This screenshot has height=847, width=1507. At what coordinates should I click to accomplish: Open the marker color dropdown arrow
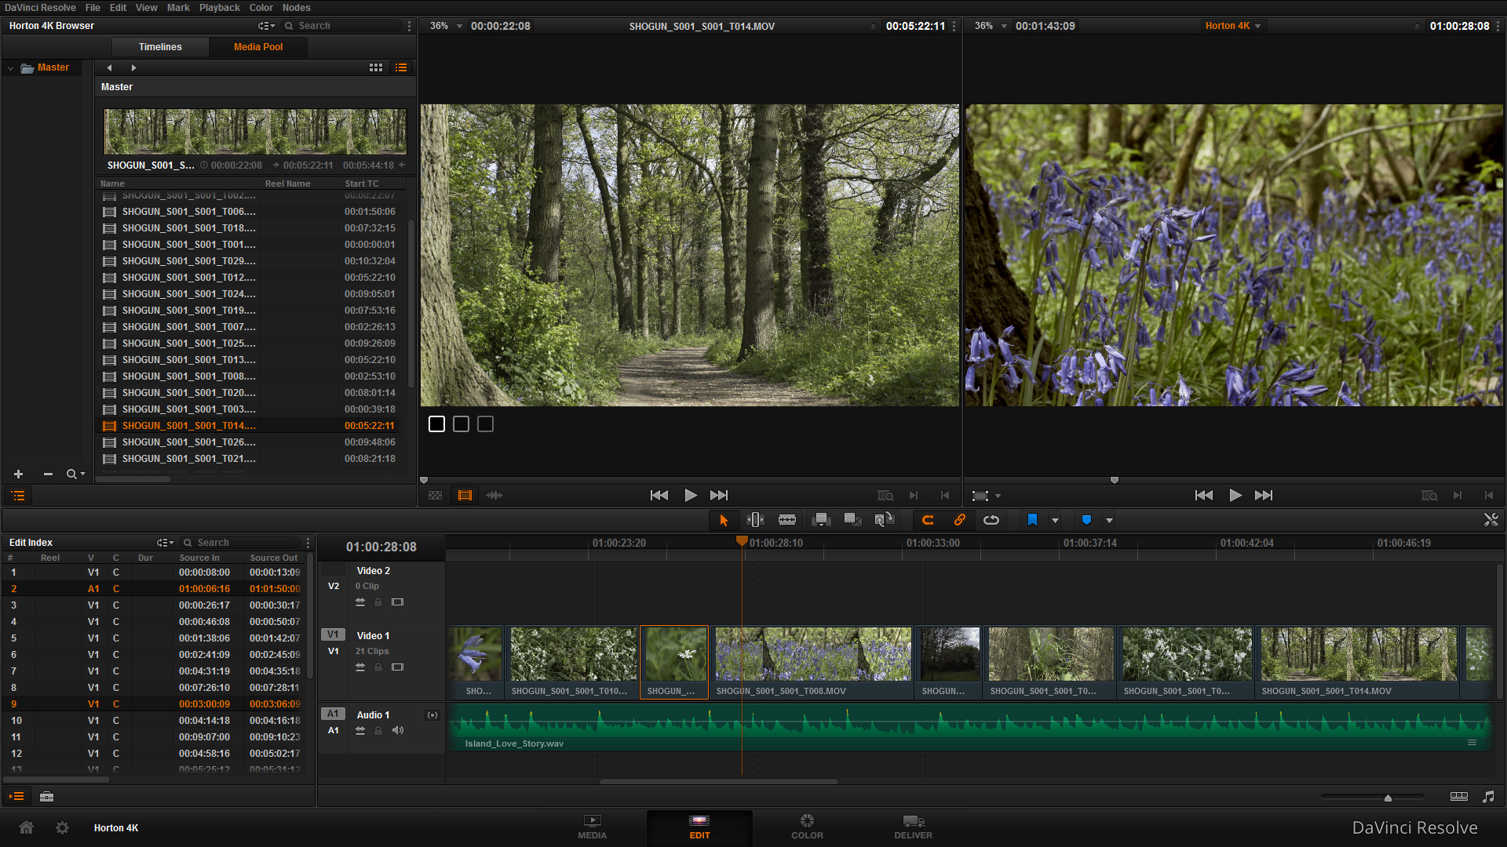1109,521
